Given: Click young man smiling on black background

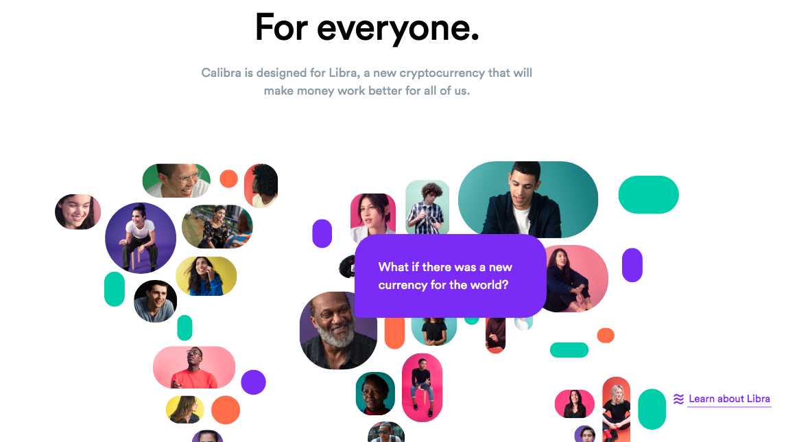Looking at the screenshot, I should 156,301.
